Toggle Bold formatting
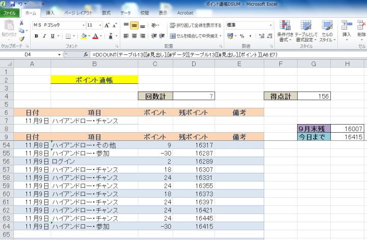 pyautogui.click(x=36, y=36)
